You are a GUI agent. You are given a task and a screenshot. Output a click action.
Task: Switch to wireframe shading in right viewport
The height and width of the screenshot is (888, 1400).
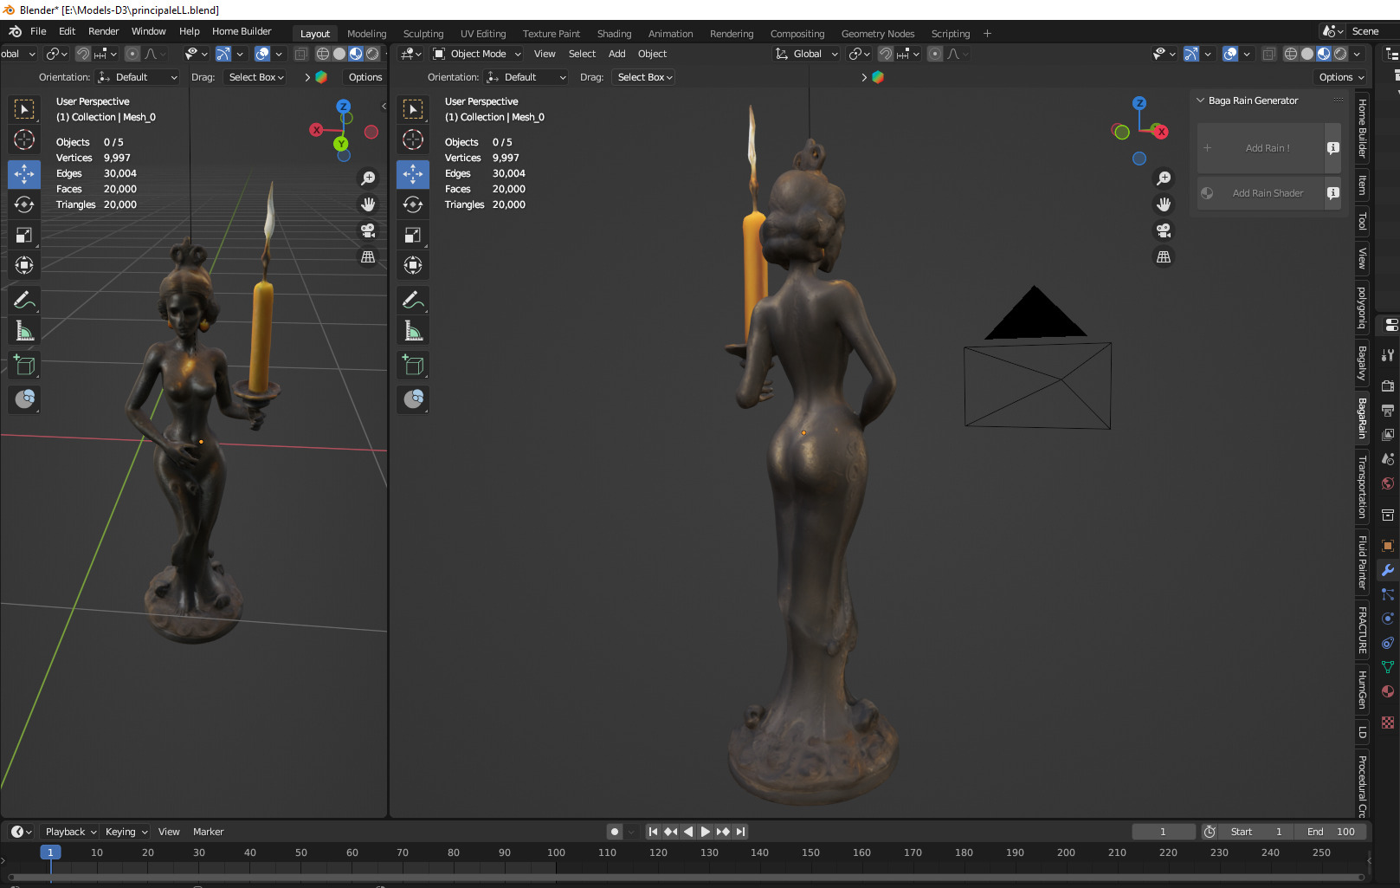point(1291,54)
